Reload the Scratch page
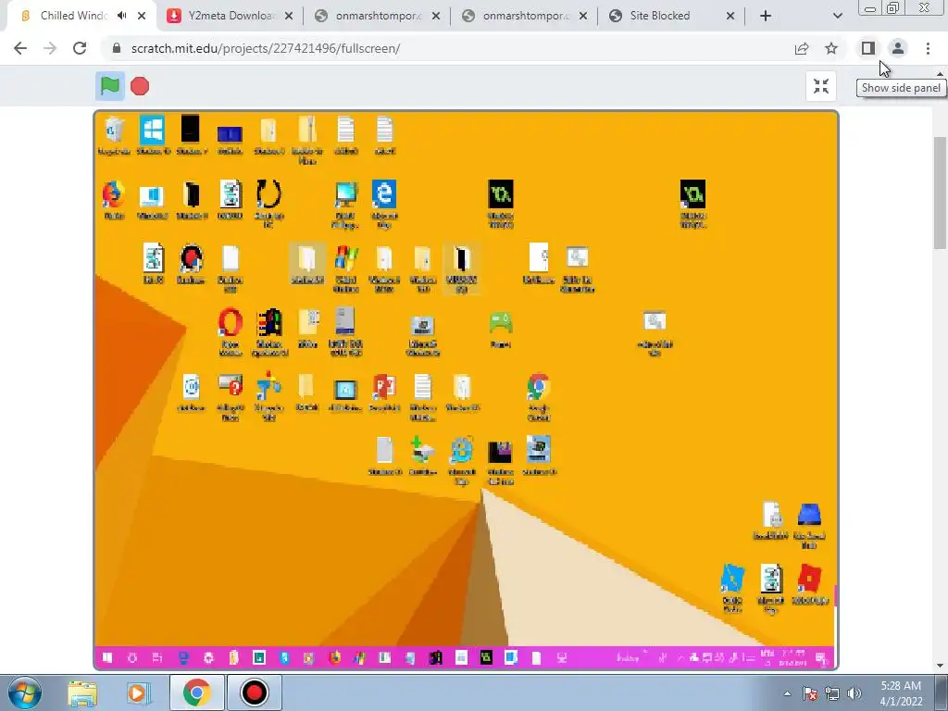 click(x=80, y=48)
